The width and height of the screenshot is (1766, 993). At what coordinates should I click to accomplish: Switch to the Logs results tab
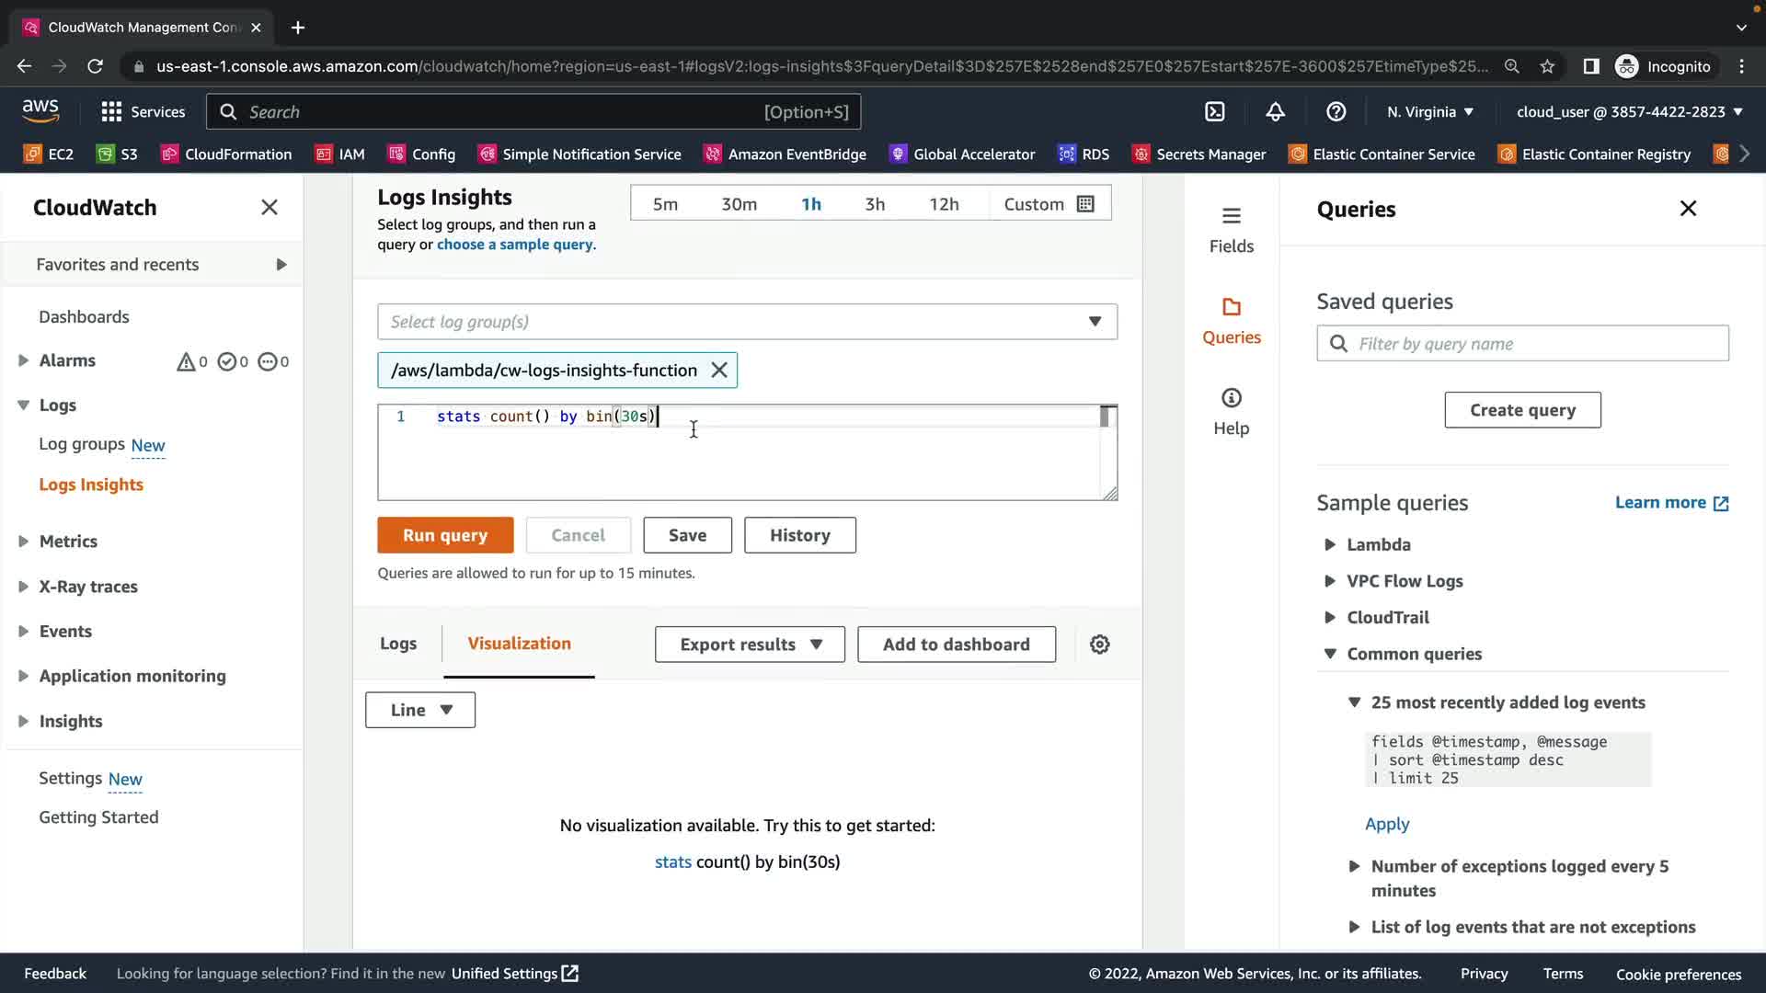[x=398, y=644]
